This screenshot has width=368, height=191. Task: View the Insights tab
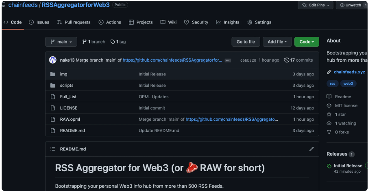[x=228, y=22]
